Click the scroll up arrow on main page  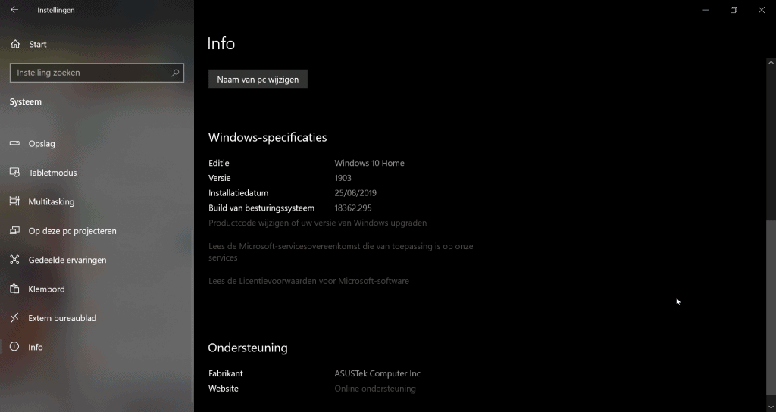771,62
